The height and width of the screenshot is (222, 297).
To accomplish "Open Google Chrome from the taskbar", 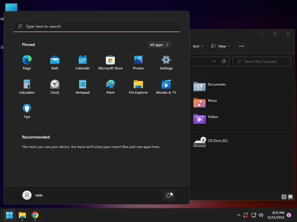I will coord(35,215).
